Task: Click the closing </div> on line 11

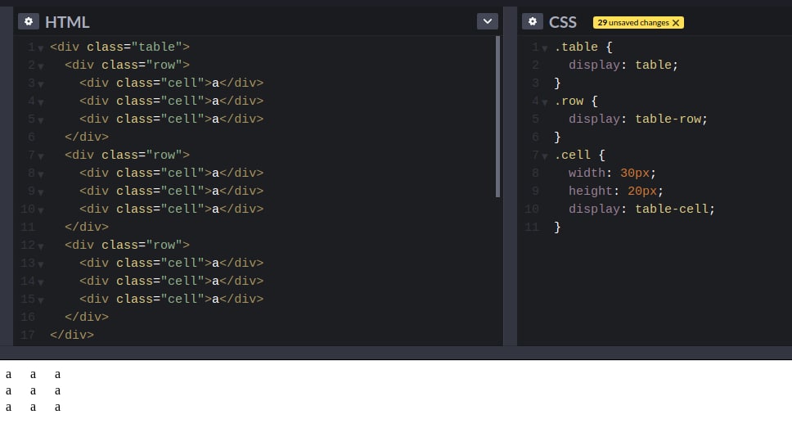Action: [87, 227]
